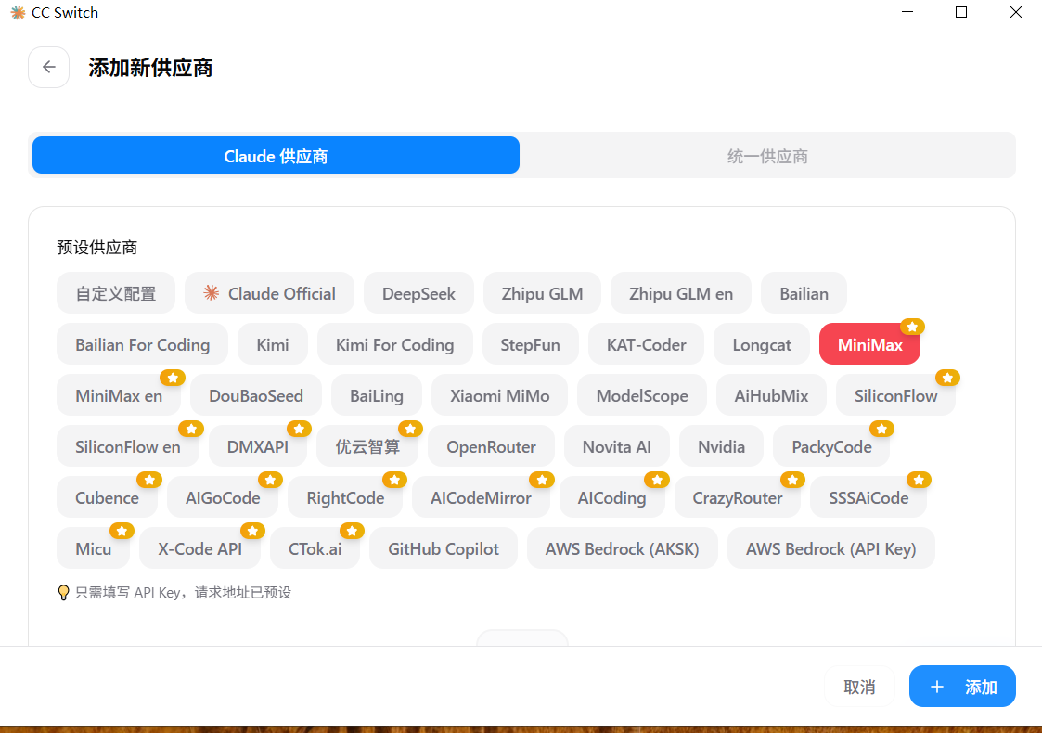Pick the BaiLing preset
The image size is (1042, 733).
376,395
